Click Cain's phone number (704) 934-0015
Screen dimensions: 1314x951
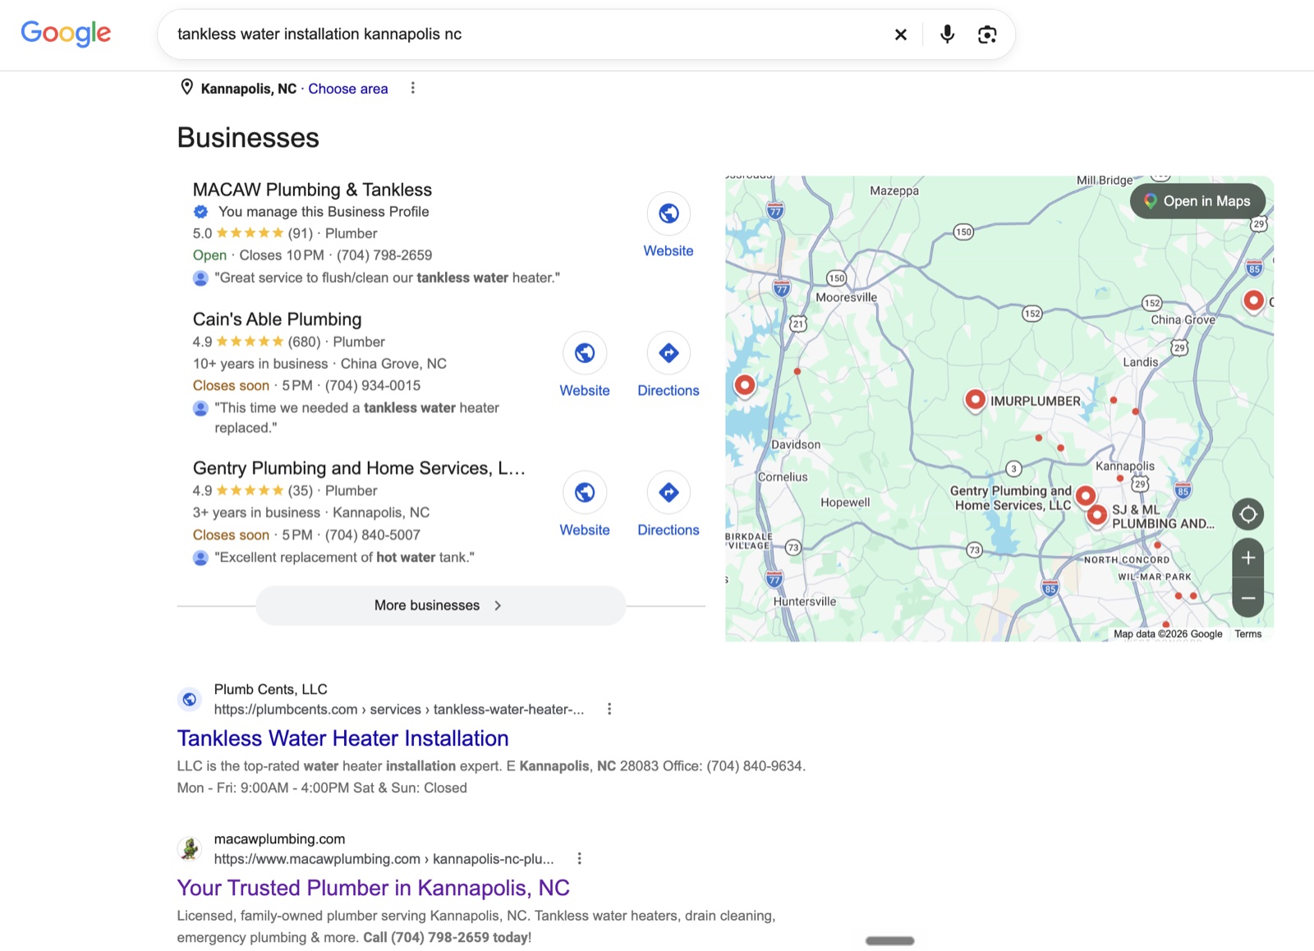[x=373, y=385]
